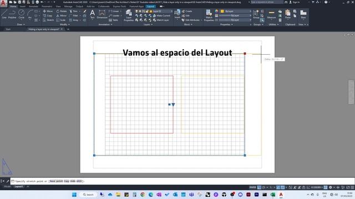Open Layer Properties manager
Image resolution: width=355 pixels, height=199 pixels.
coord(129,15)
